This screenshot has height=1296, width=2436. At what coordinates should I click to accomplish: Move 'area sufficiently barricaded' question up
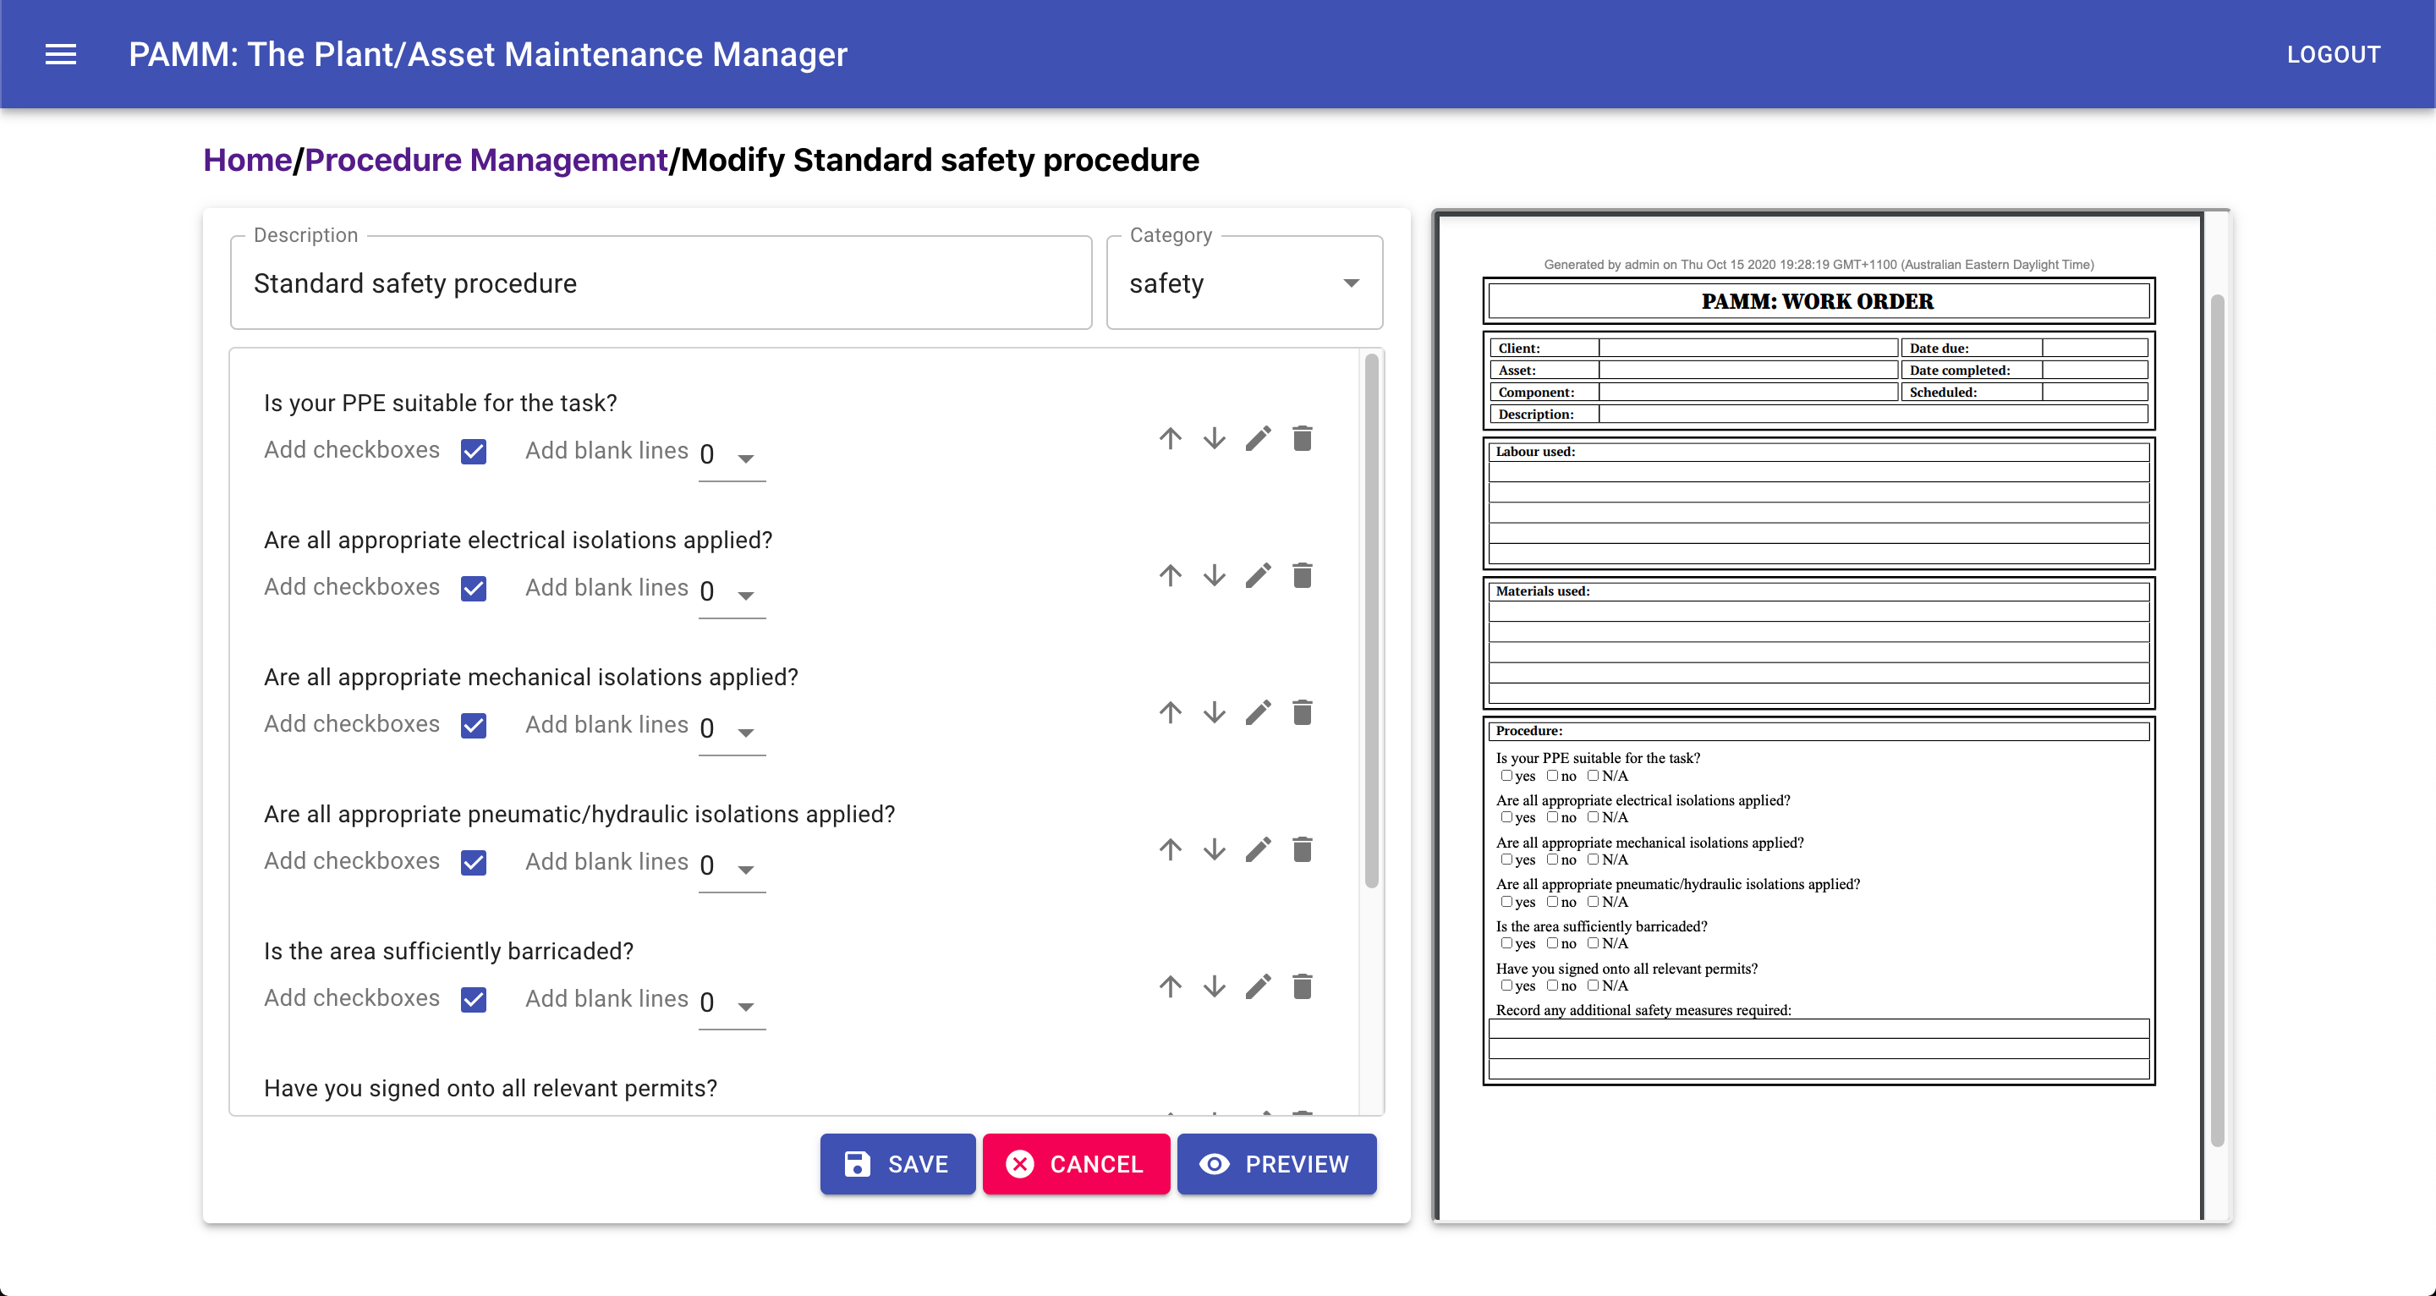(1170, 986)
